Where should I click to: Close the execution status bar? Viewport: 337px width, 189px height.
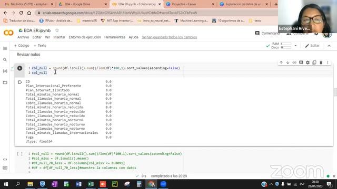pyautogui.click(x=334, y=176)
